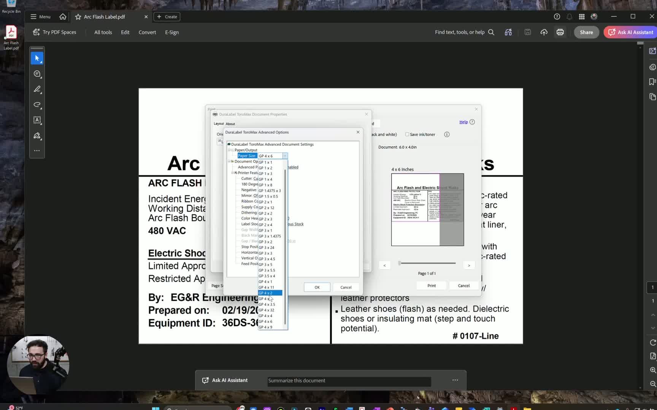Open the Help link in Print dialog
The height and width of the screenshot is (410, 657).
pyautogui.click(x=463, y=122)
